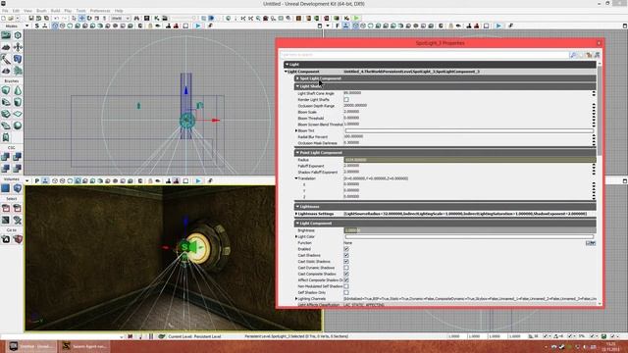Toggle the Cast Shadows checkbox
The image size is (628, 353).
tap(346, 255)
